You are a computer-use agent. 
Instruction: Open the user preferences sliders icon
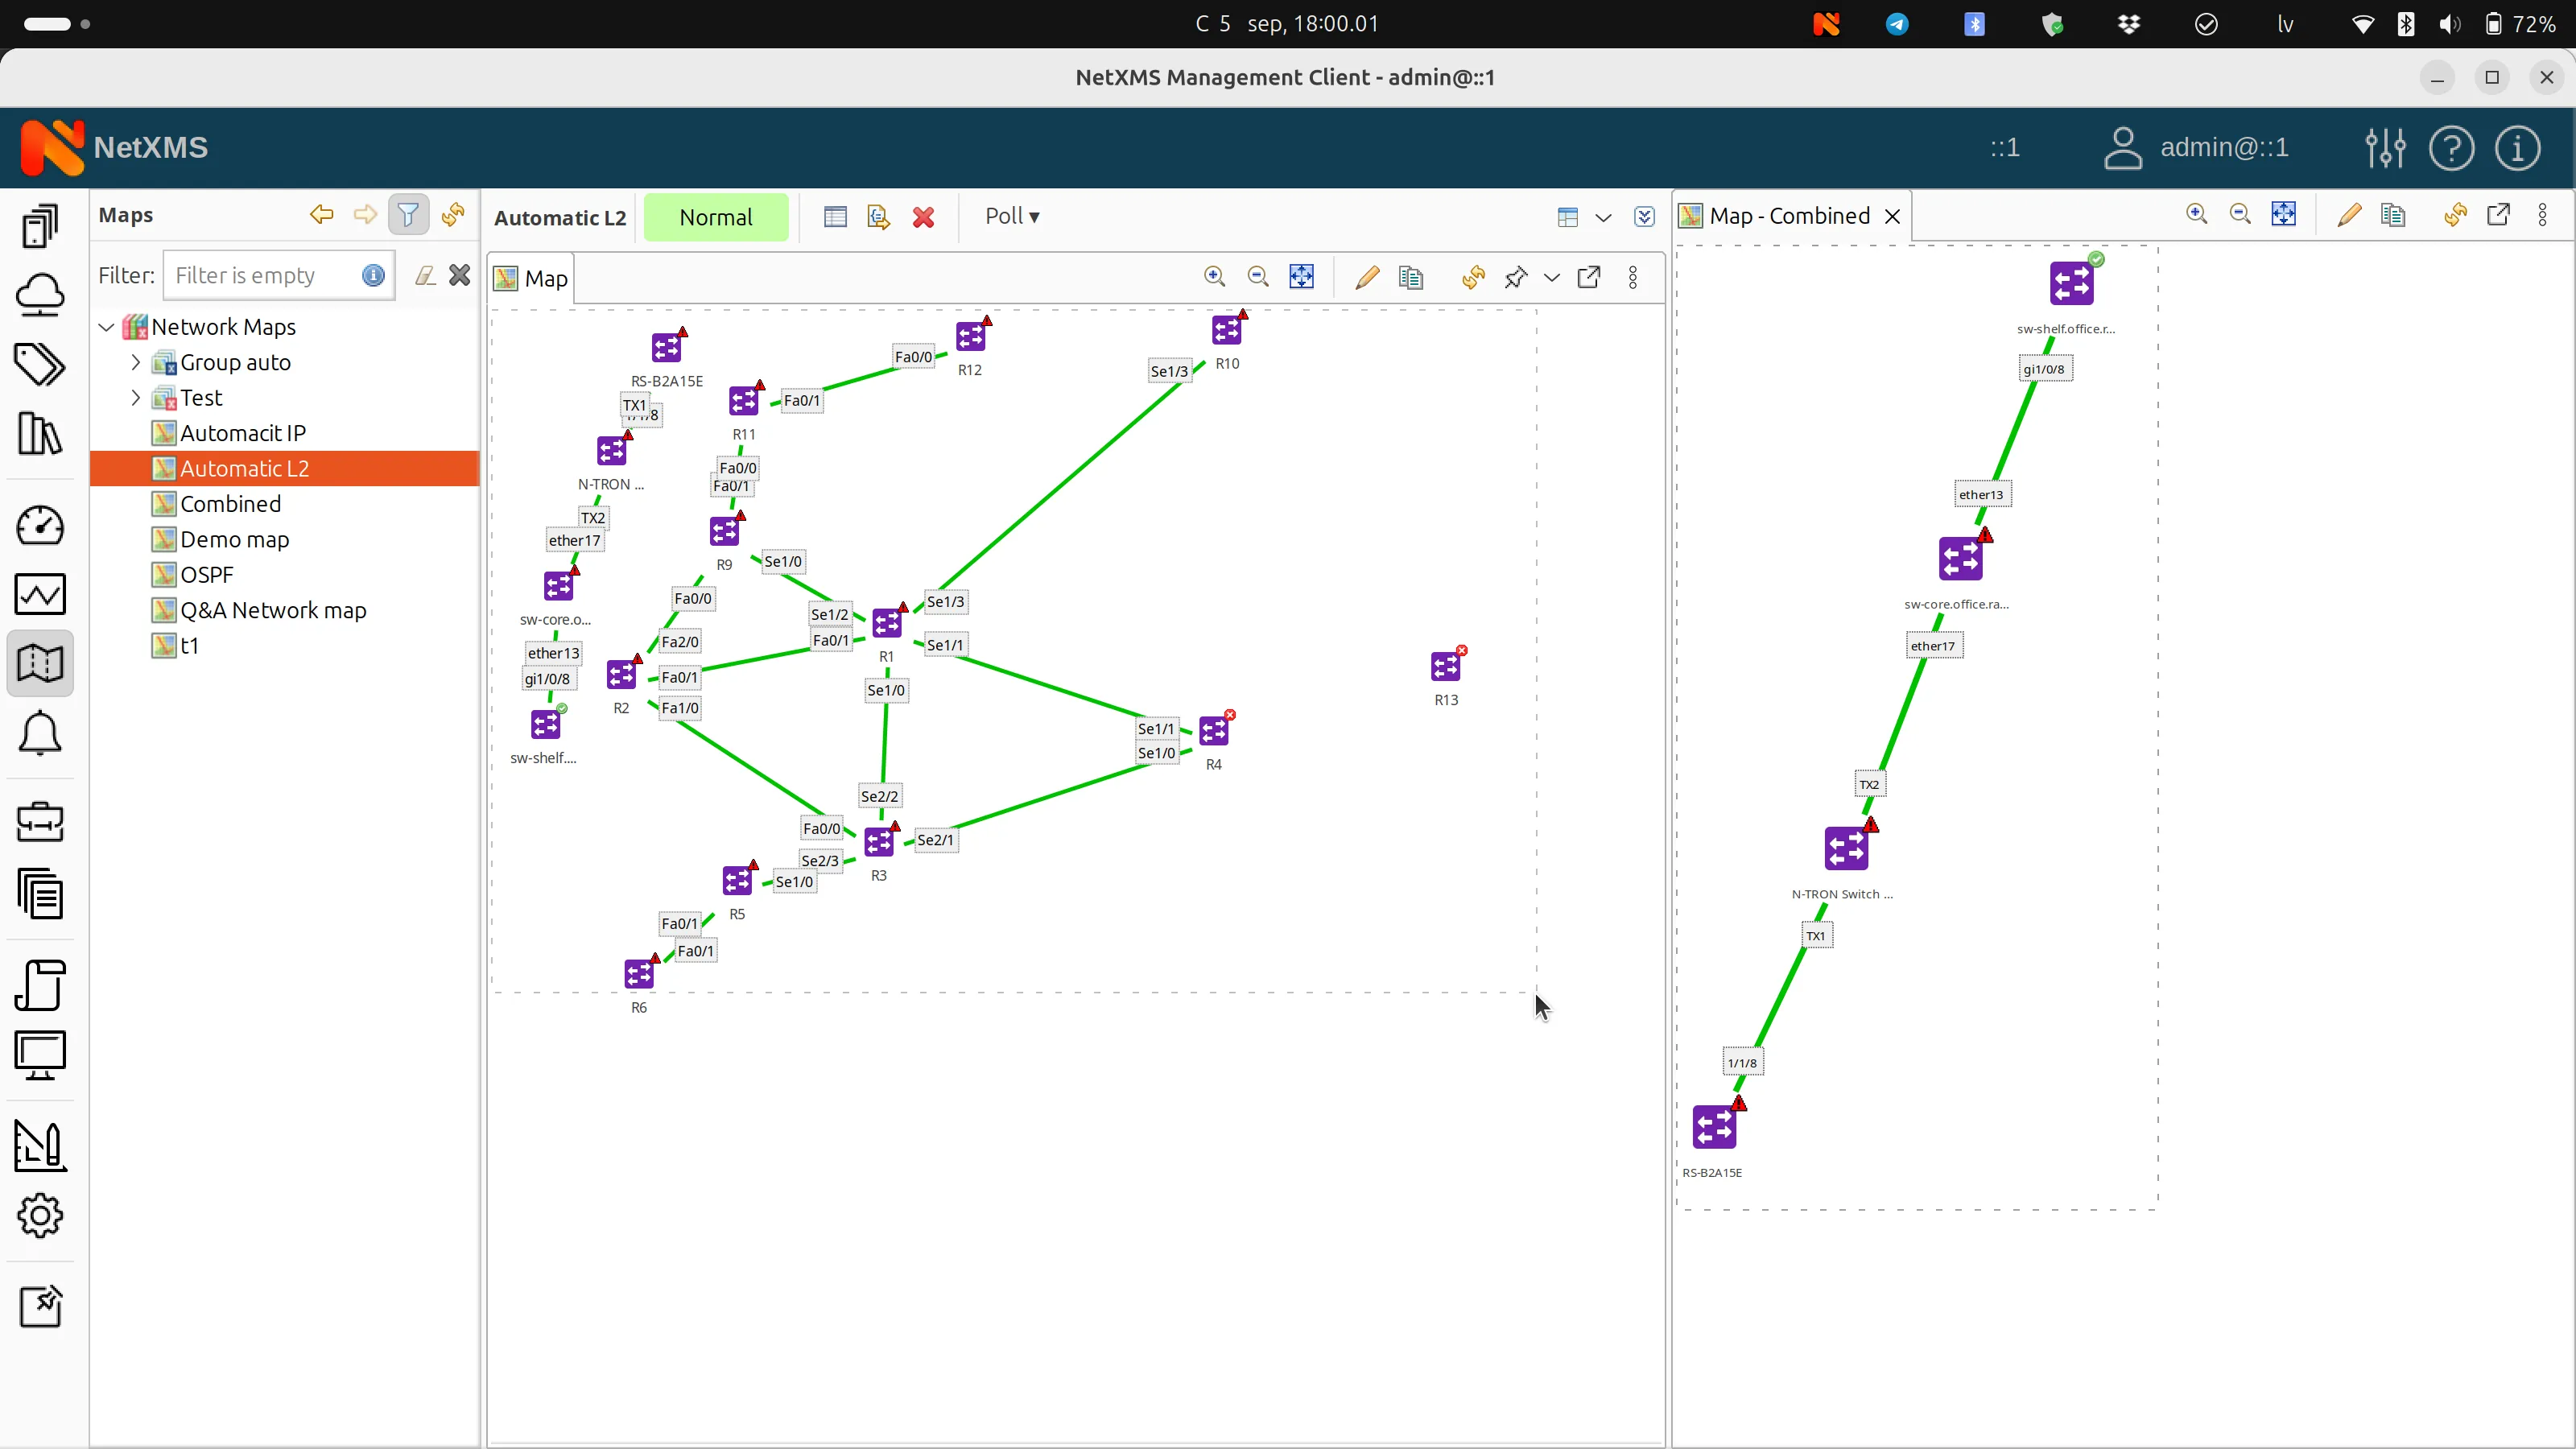click(2385, 147)
